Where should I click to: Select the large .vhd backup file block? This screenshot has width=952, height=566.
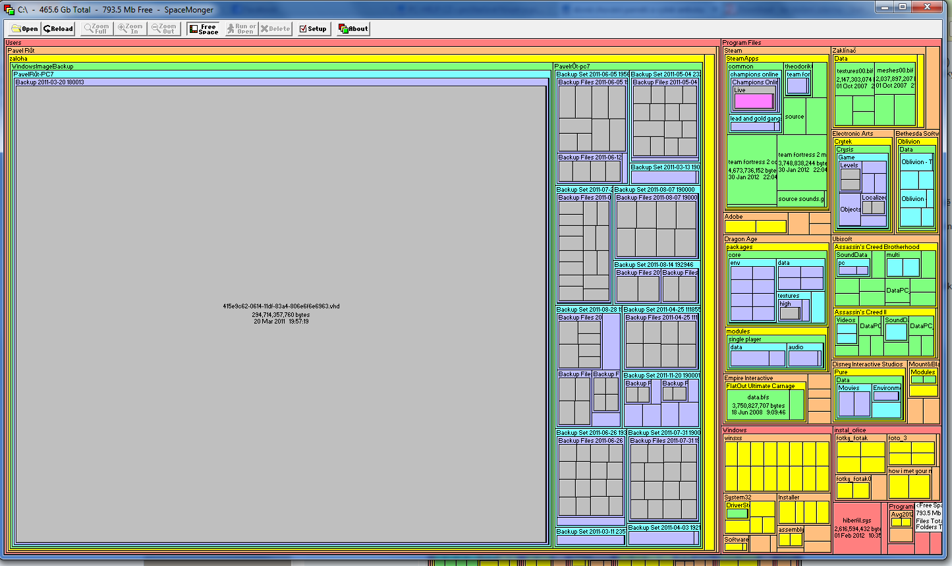tap(281, 314)
